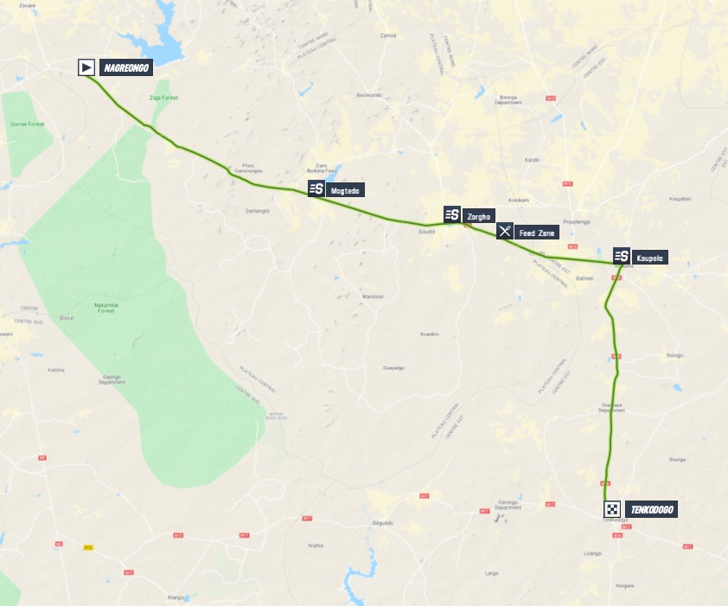Click the Feed Zone label
The width and height of the screenshot is (728, 606).
pos(536,233)
